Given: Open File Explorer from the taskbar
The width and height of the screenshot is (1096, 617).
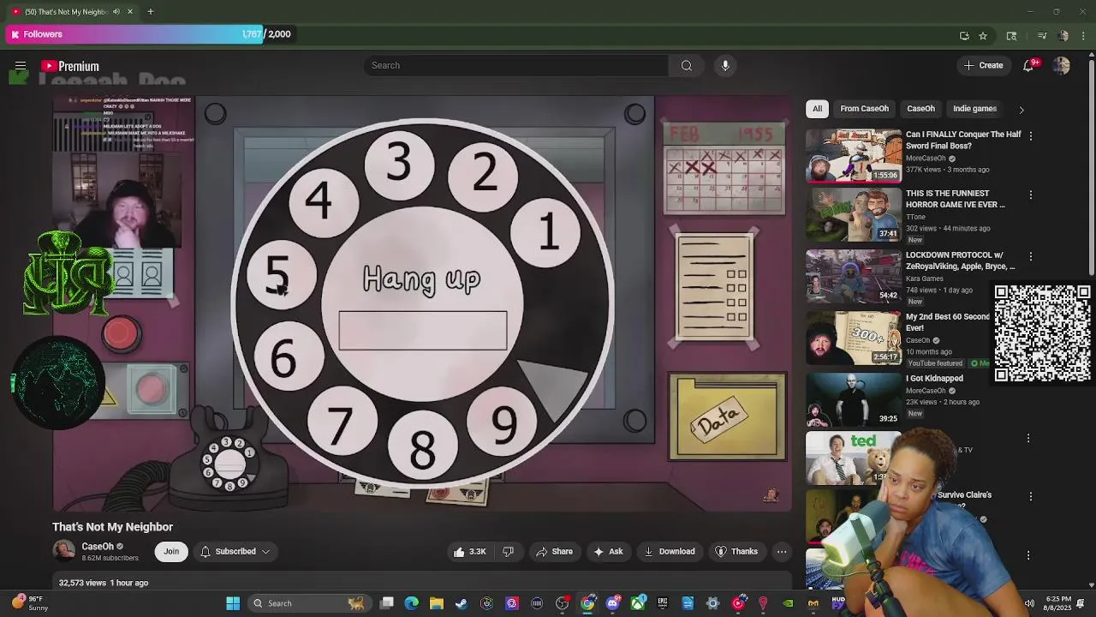Looking at the screenshot, I should tap(437, 603).
